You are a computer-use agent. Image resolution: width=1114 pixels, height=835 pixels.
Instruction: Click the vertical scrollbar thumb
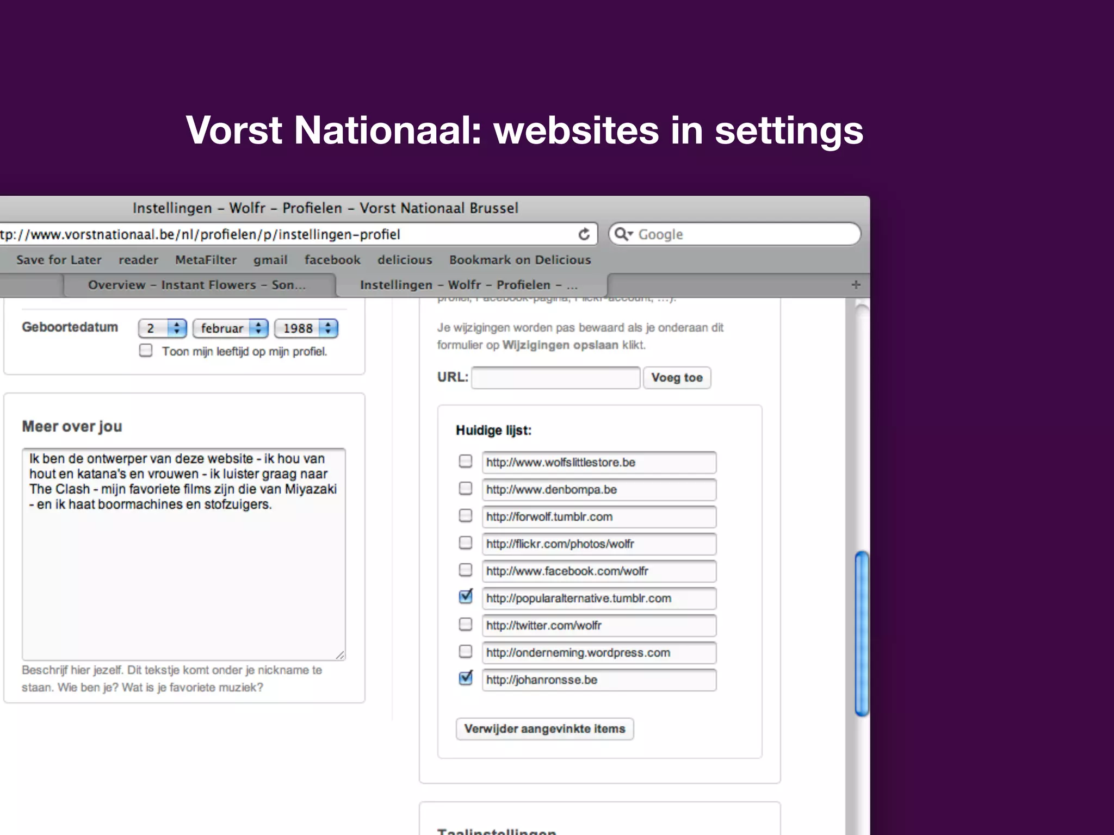pos(862,633)
